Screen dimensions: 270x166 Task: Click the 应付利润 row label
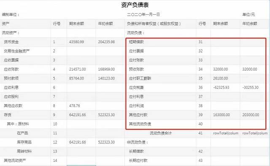[x=136, y=106]
